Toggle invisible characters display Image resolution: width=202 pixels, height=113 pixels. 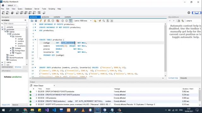click(x=108, y=21)
